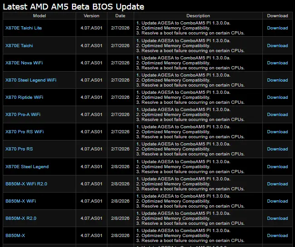This screenshot has width=295, height=247.
Task: Select date 2/8/2026 in B850M-X WiFi row
Action: tap(120, 201)
